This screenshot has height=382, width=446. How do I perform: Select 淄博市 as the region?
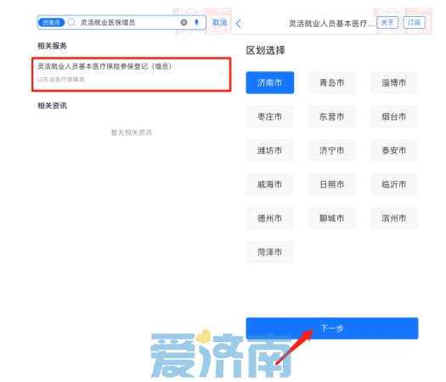[394, 82]
